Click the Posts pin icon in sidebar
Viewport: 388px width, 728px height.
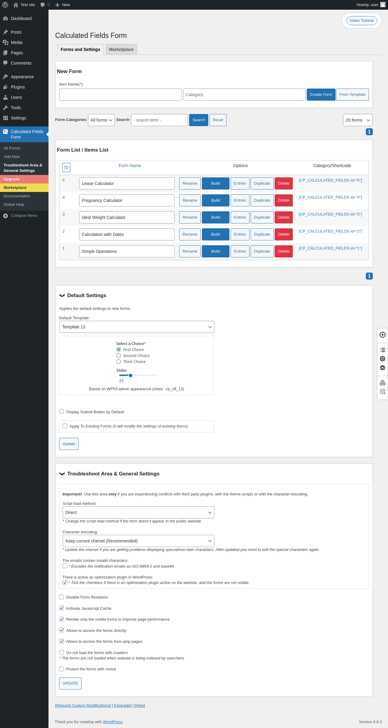(5, 32)
